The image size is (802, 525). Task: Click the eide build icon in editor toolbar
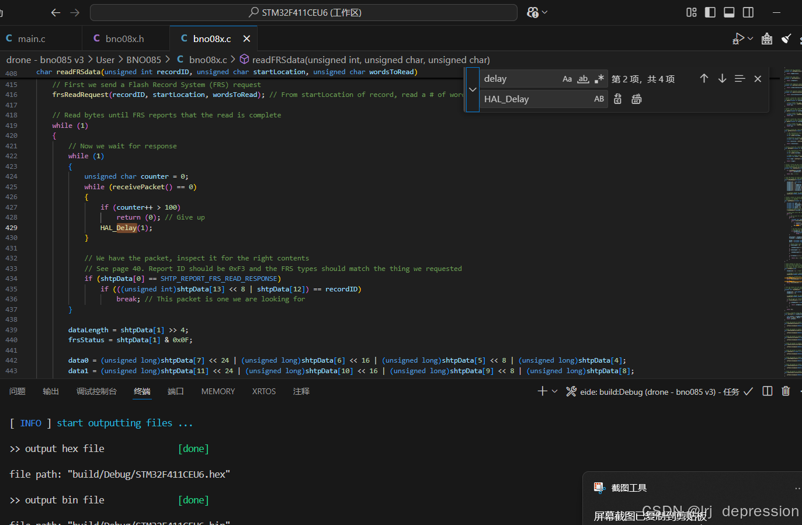[x=767, y=39]
